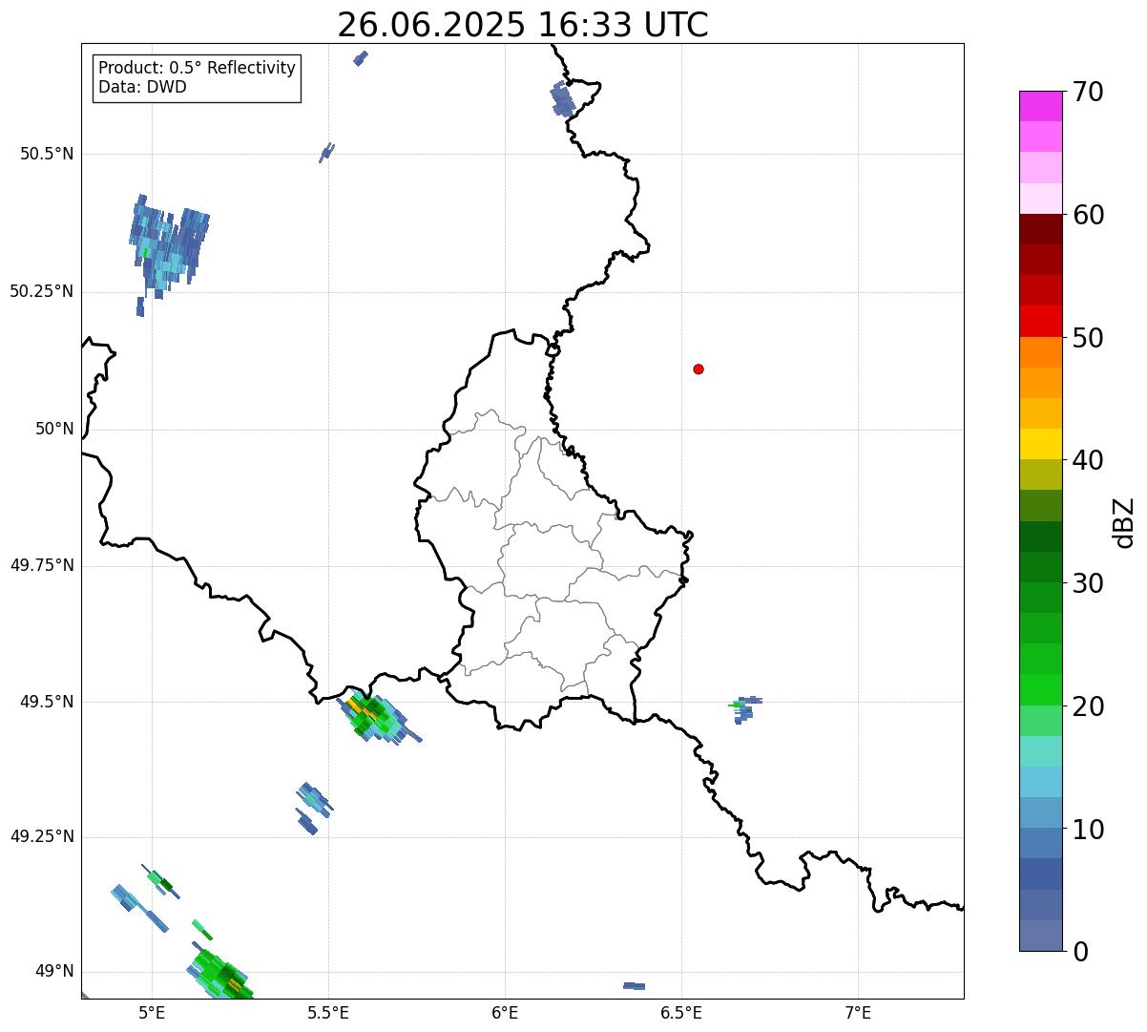Screen dimensions: 1147x1032
Task: Click the 50.25°N latitude label
Action: tap(42, 291)
